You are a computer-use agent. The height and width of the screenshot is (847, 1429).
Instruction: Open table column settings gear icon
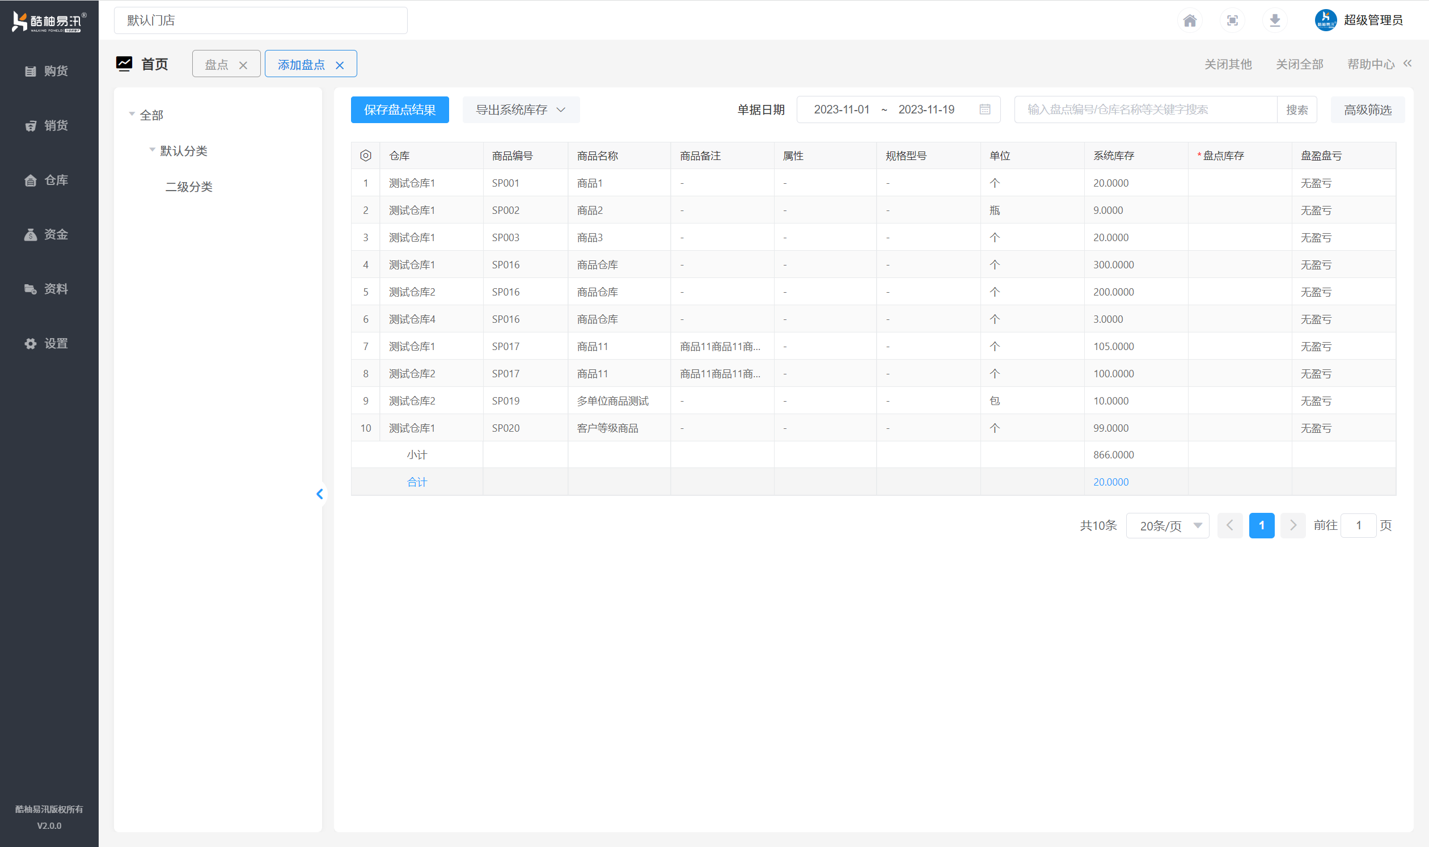(366, 155)
